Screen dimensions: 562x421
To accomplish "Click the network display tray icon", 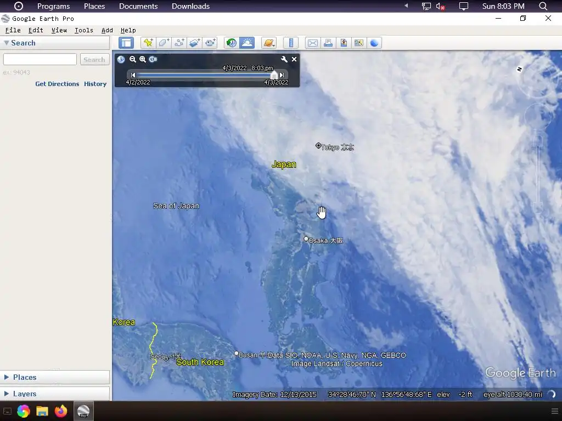I will [x=426, y=6].
